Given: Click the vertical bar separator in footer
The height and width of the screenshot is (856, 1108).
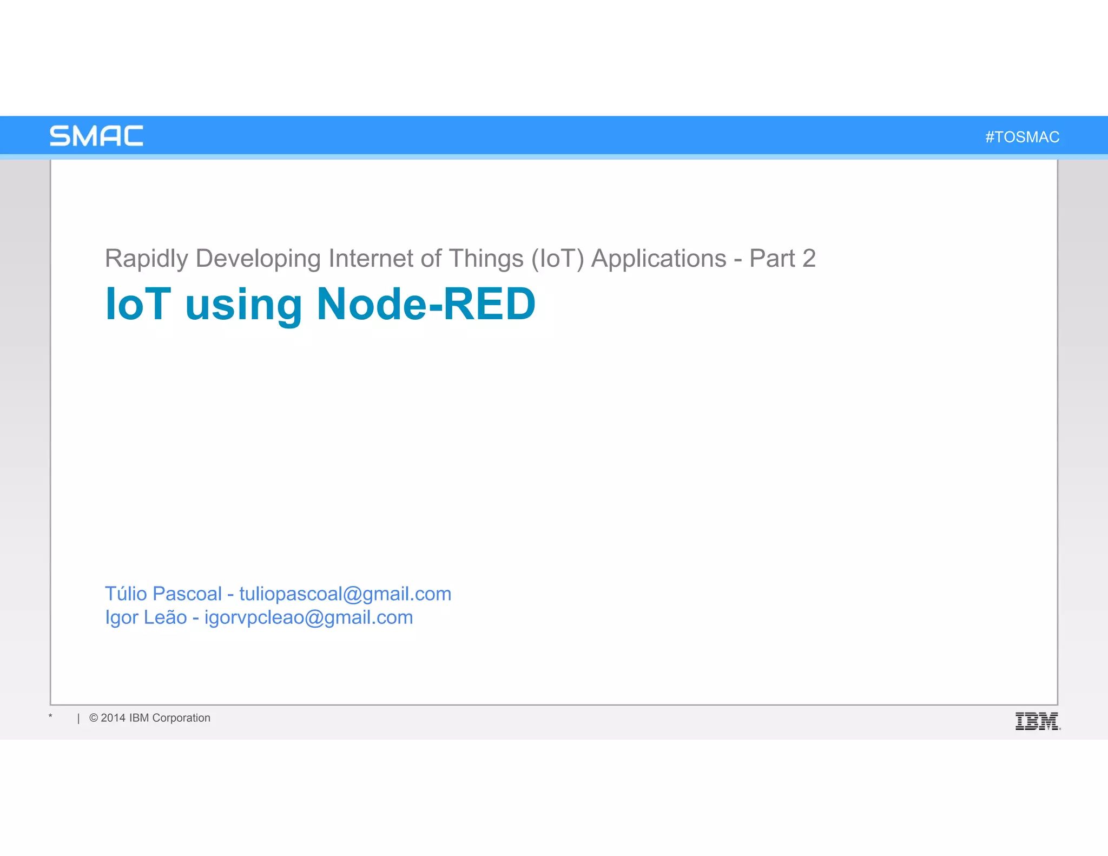Looking at the screenshot, I should click(x=78, y=719).
